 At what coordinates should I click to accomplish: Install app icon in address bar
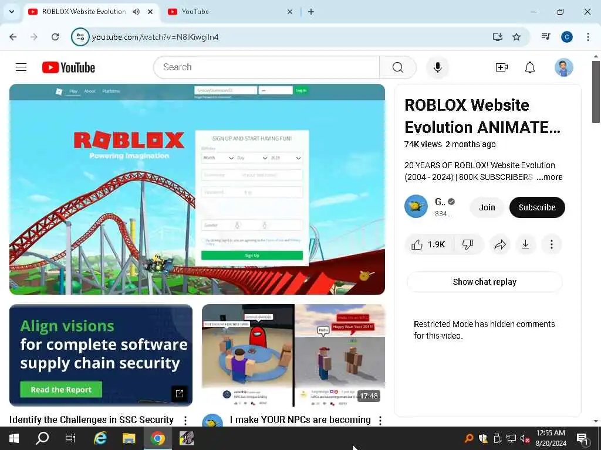497,37
